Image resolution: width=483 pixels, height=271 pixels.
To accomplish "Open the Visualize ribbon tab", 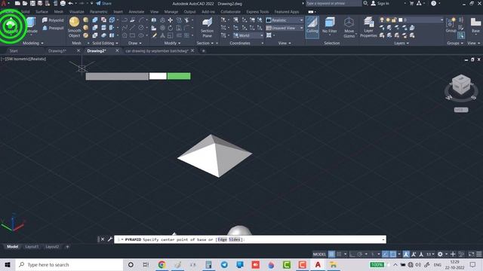I will [x=77, y=12].
